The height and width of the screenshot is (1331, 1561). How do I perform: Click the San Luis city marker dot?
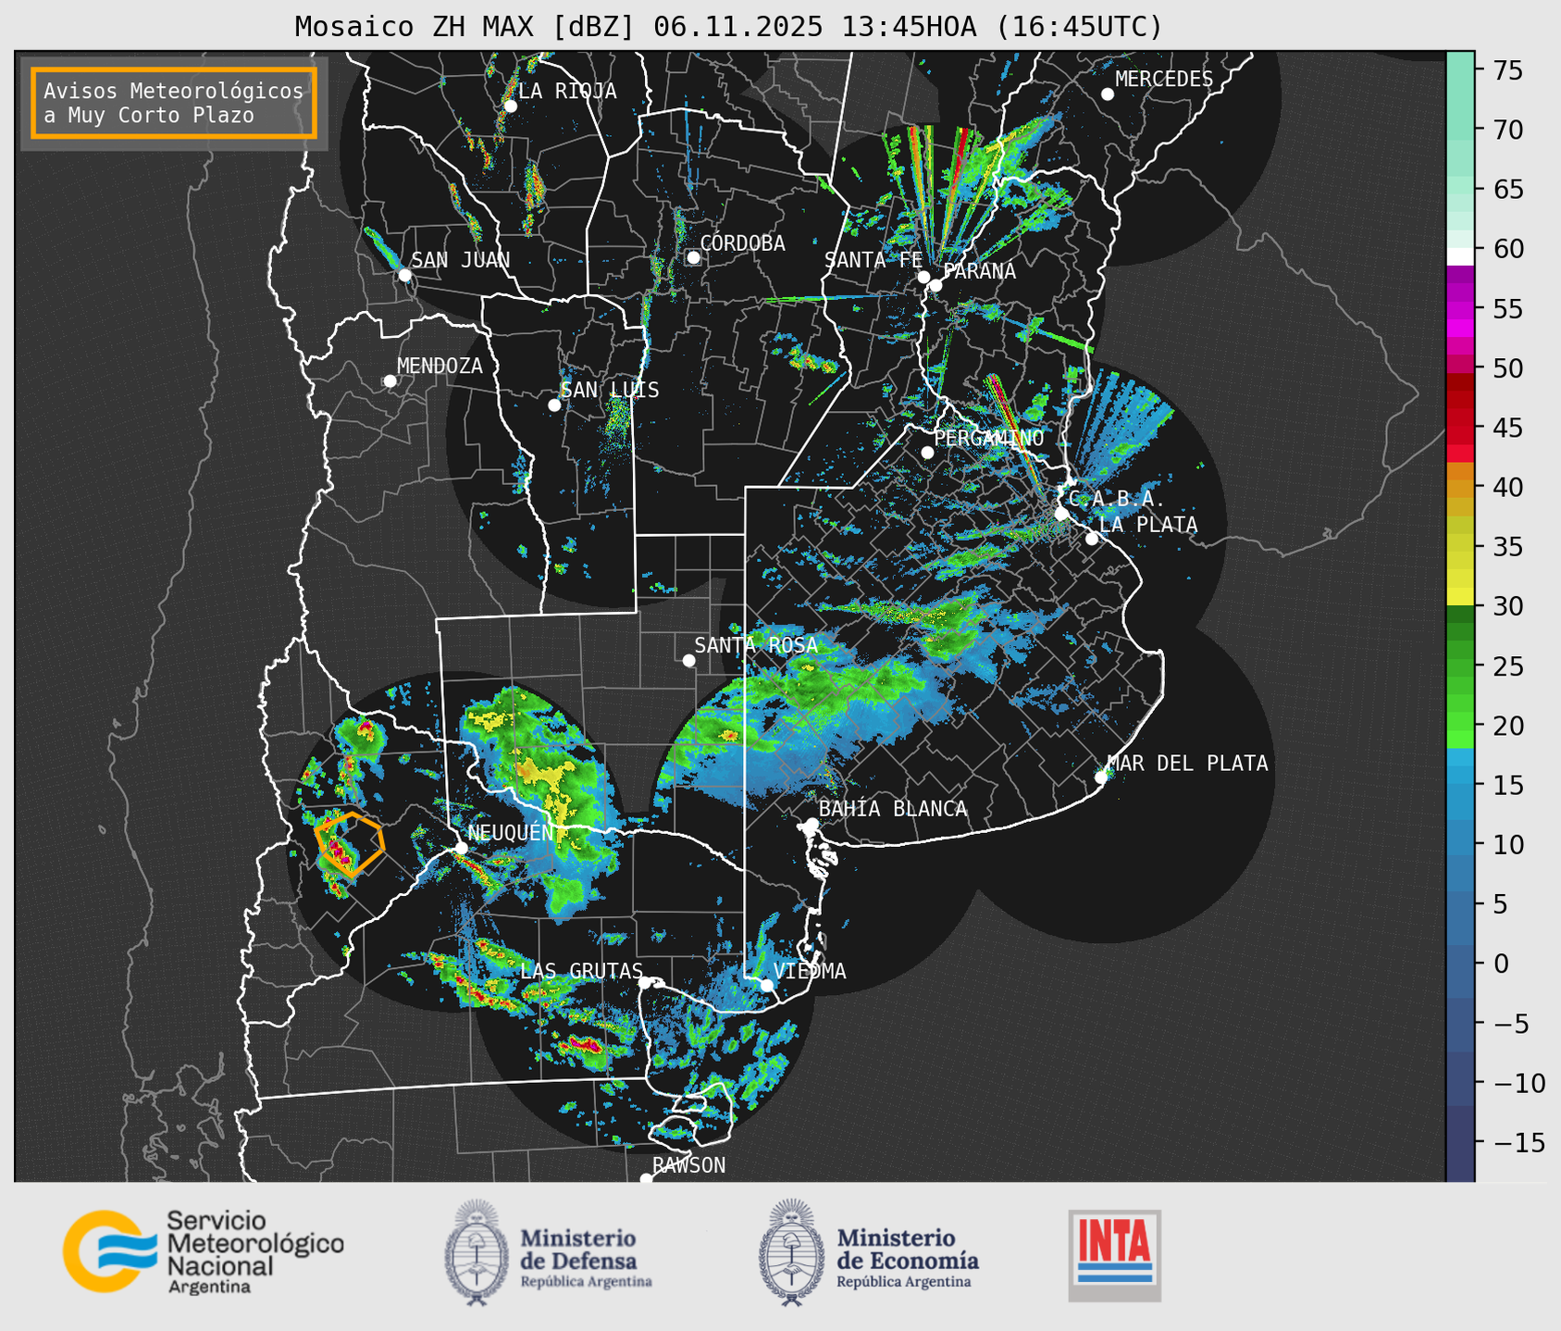point(554,405)
